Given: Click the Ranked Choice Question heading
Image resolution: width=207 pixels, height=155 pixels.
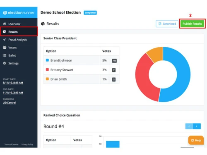Looking at the screenshot, I should click(62, 115).
